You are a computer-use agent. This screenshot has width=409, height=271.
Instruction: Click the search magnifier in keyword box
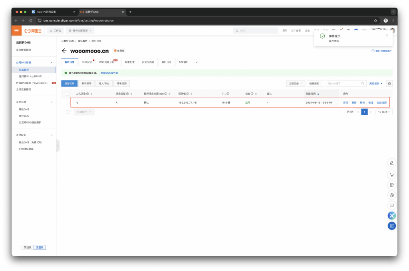coord(363,84)
